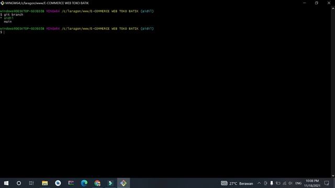The width and height of the screenshot is (335, 188).
Task: Close the Git Bash window
Action: (x=329, y=3)
